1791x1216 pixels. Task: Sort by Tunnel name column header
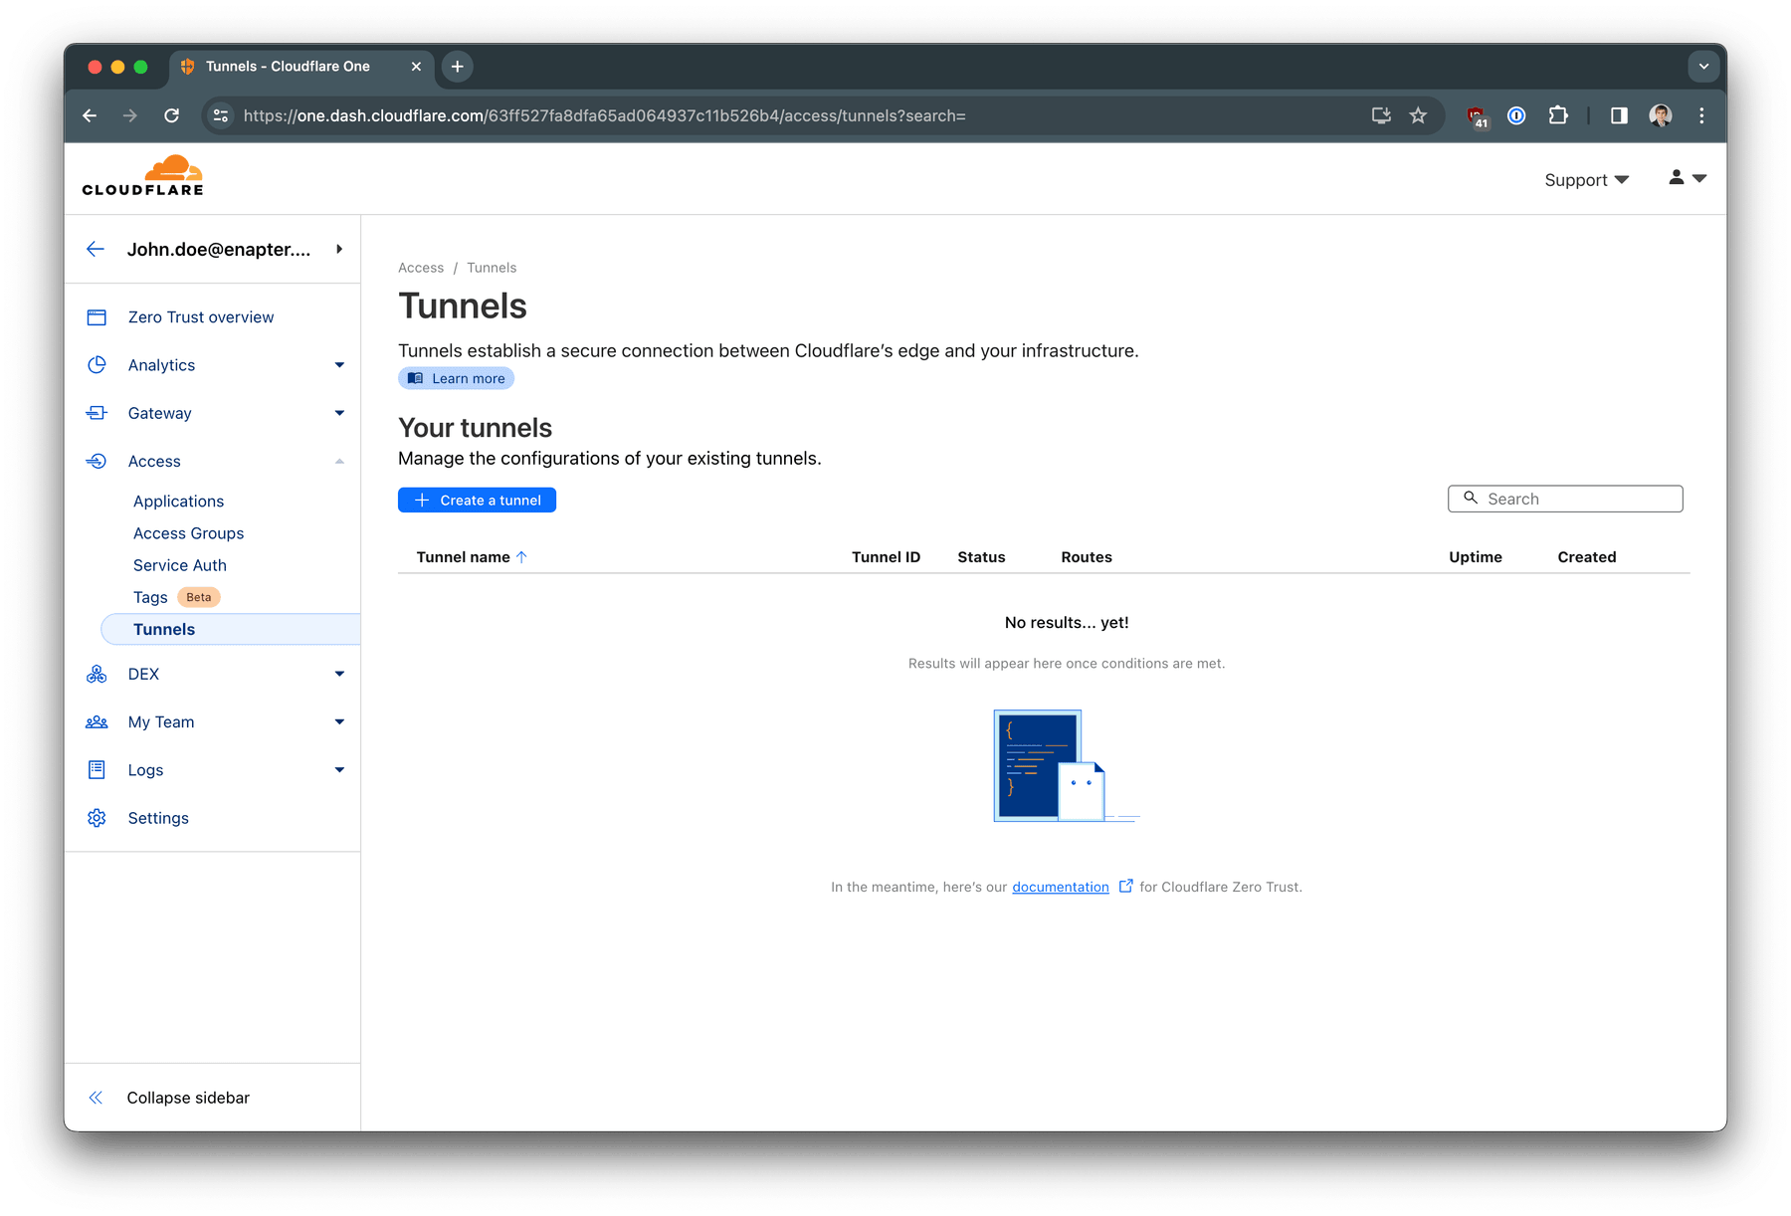[x=464, y=557]
